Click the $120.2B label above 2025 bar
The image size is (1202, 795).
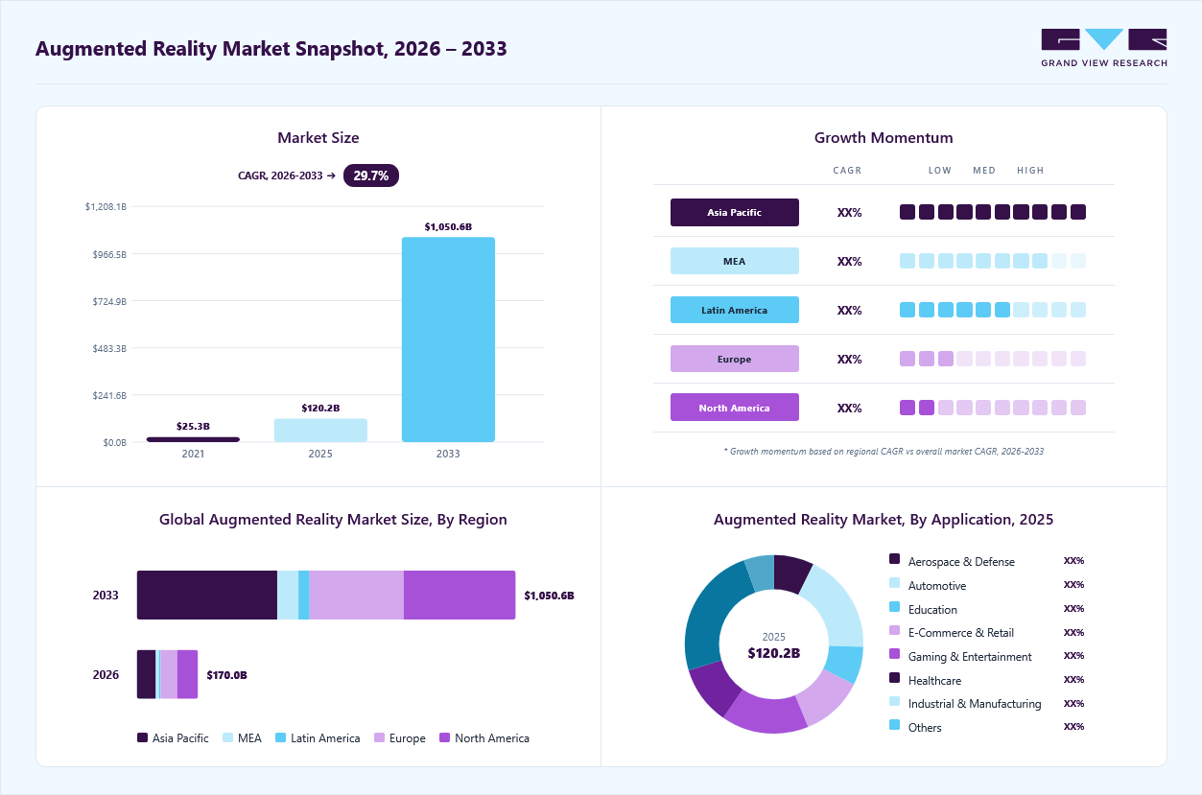pos(320,408)
